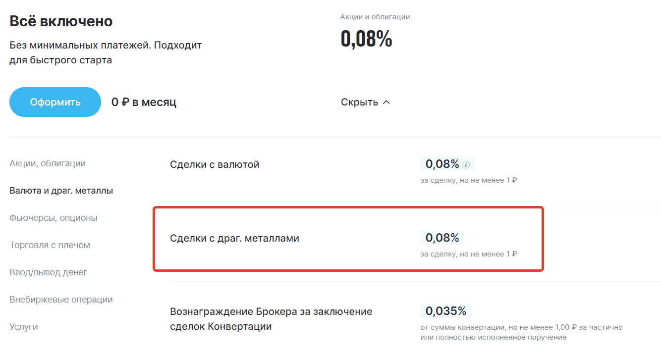This screenshot has height=357, width=661.
Task: Open the Услуги section
Action: coord(24,327)
